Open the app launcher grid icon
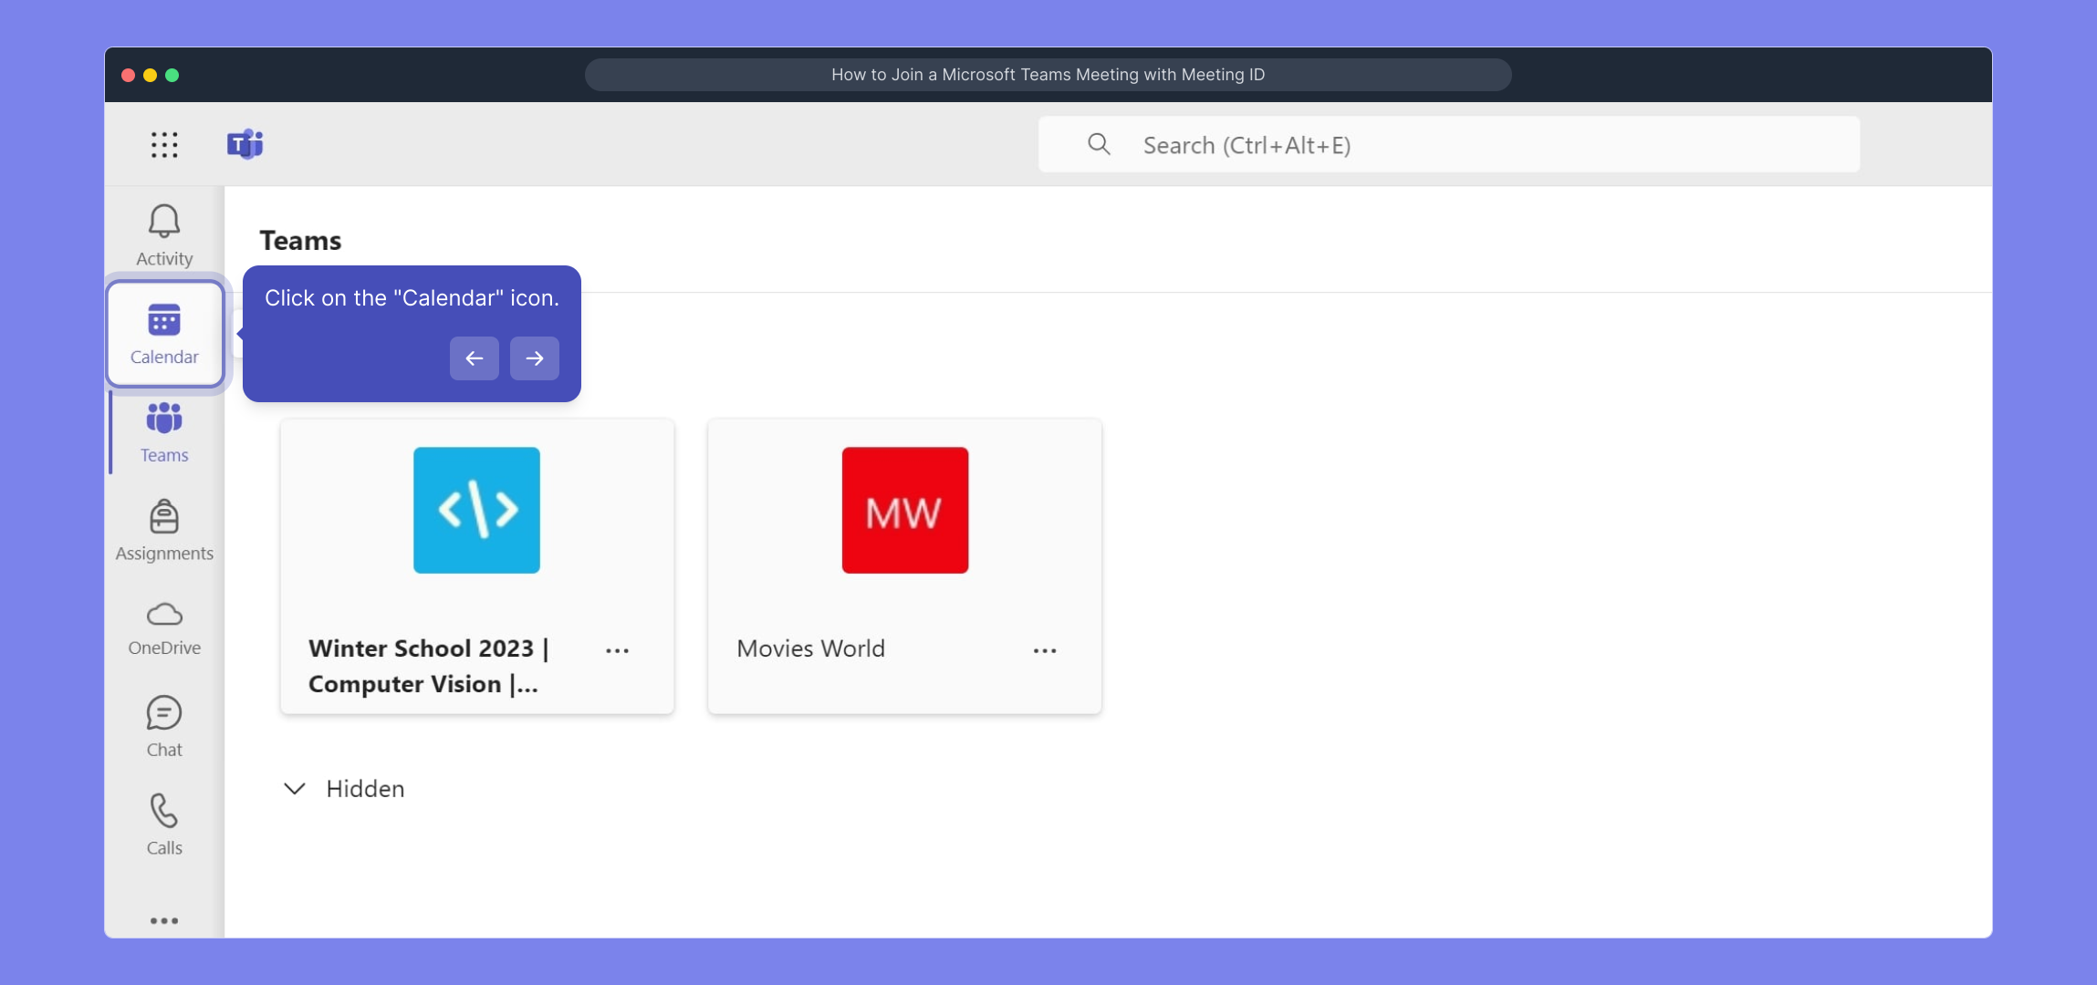 click(x=164, y=144)
